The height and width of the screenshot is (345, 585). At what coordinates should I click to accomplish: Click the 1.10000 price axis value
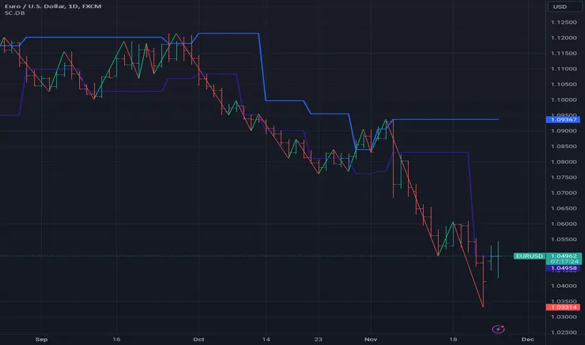pos(564,100)
